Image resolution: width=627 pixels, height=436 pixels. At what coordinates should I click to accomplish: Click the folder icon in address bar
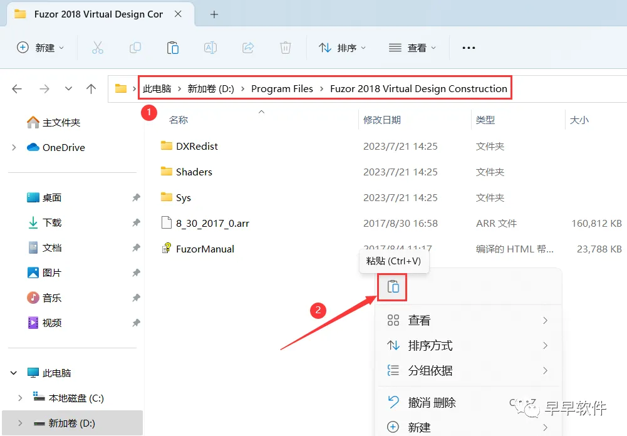pos(121,88)
